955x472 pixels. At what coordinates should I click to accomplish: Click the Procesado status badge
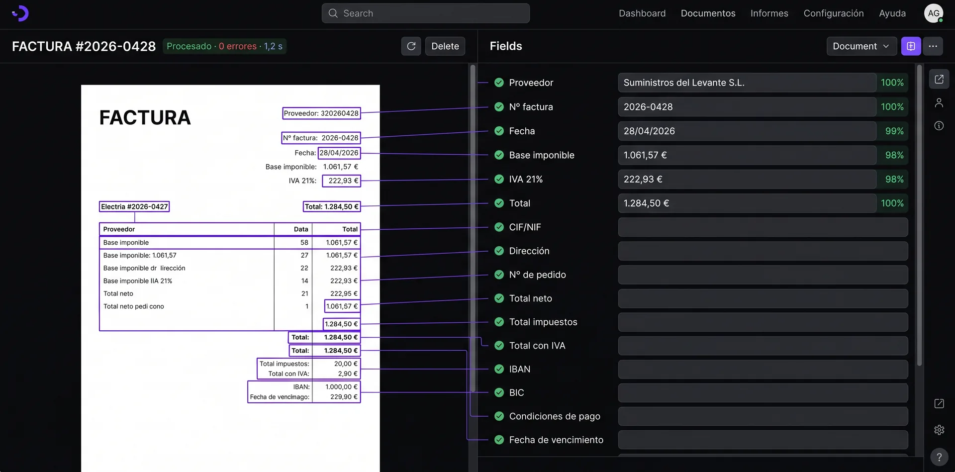coord(224,46)
